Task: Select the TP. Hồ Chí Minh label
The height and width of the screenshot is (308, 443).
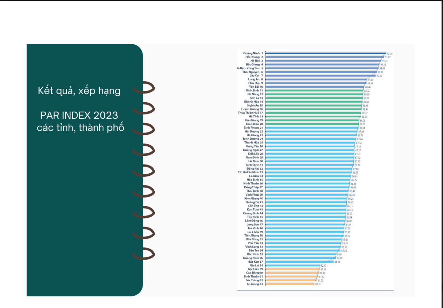Action: (250, 172)
